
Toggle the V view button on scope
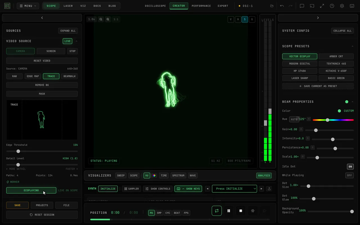point(231,19)
